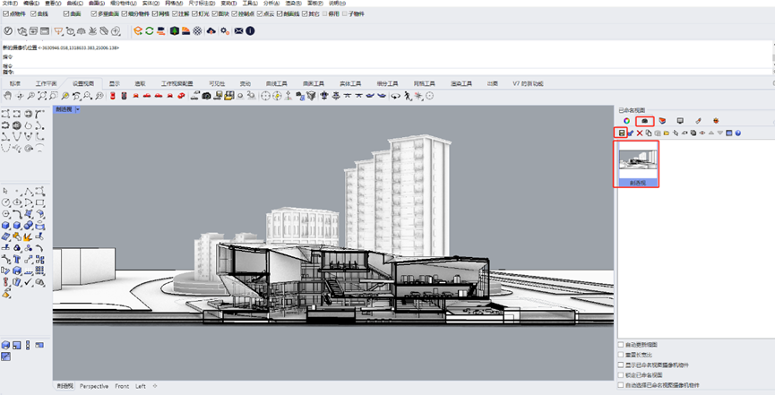Switch to the Perspective viewport tab
Image resolution: width=775 pixels, height=395 pixels.
point(94,386)
